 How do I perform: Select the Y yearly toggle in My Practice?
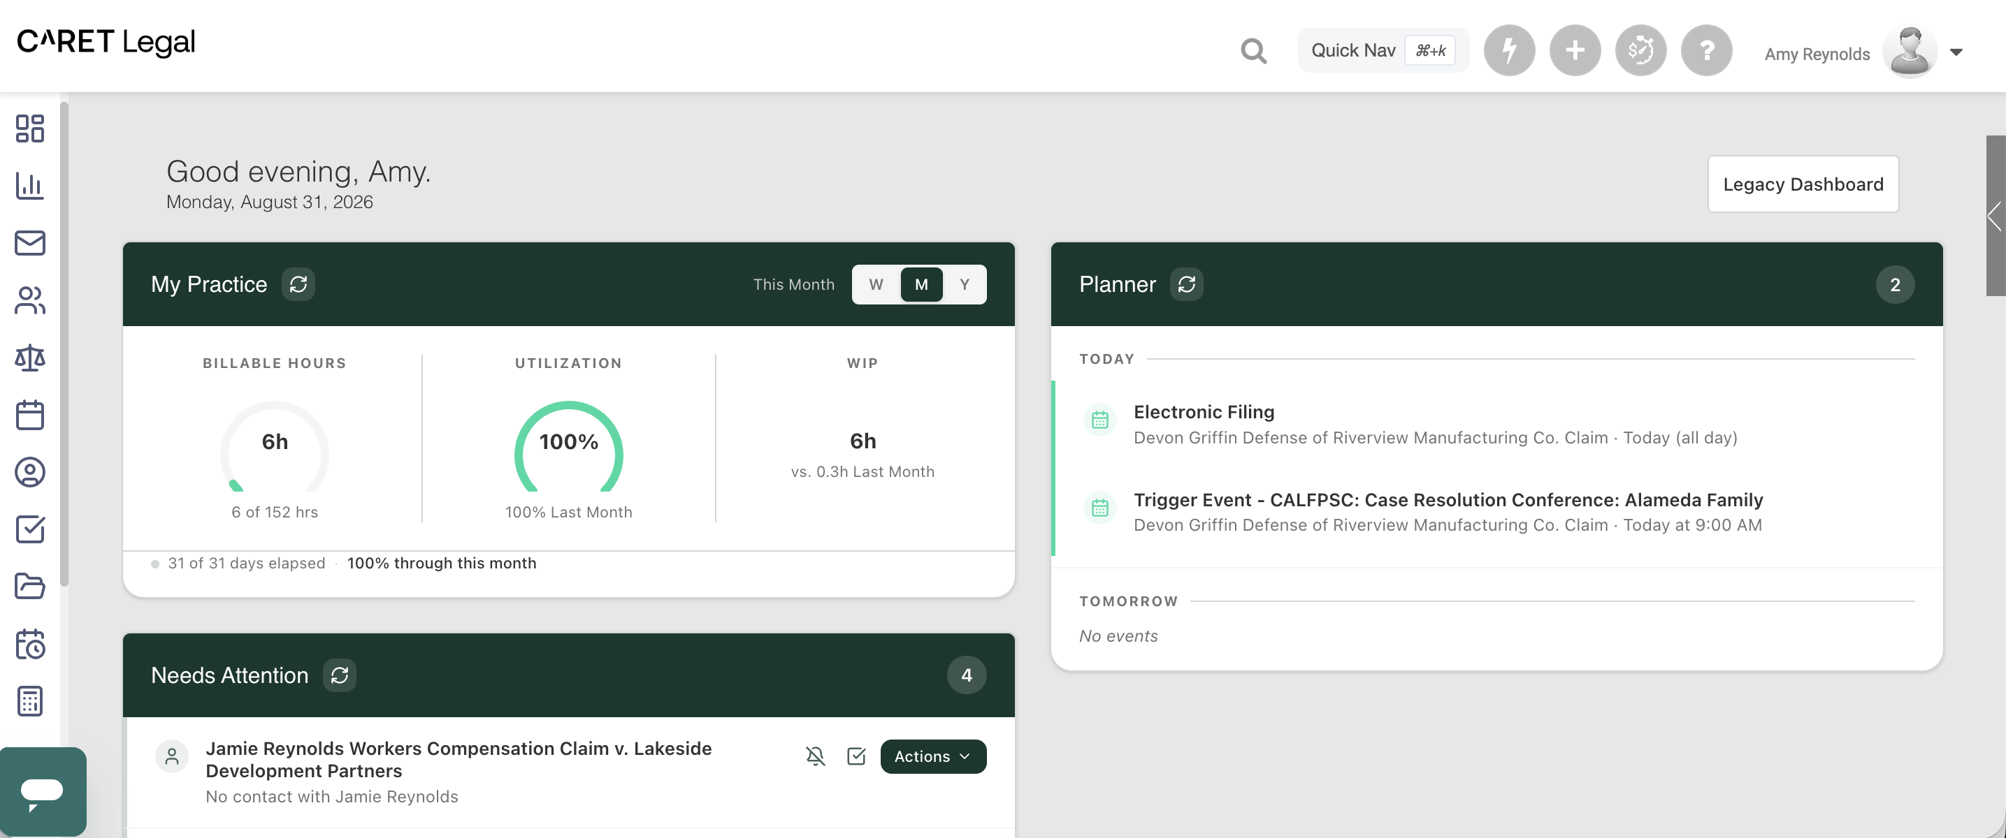964,284
